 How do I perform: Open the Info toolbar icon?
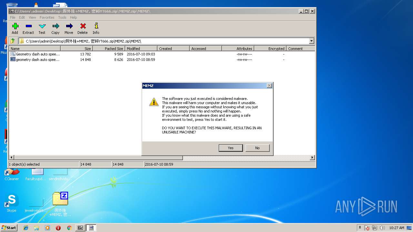click(96, 28)
